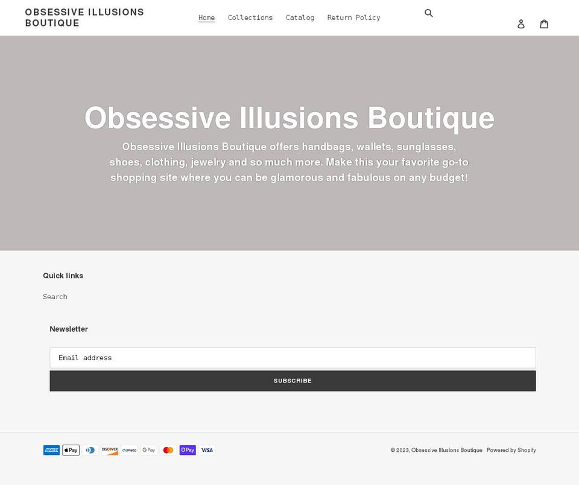The height and width of the screenshot is (485, 579).
Task: Open the Search quick link
Action: coord(55,296)
